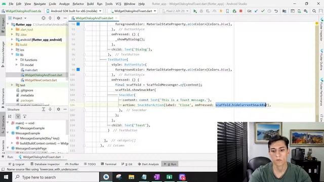This screenshot has height=182, width=324.
Task: Expand the build(BuildContext context) node in Structure
Action: pos(12,143)
